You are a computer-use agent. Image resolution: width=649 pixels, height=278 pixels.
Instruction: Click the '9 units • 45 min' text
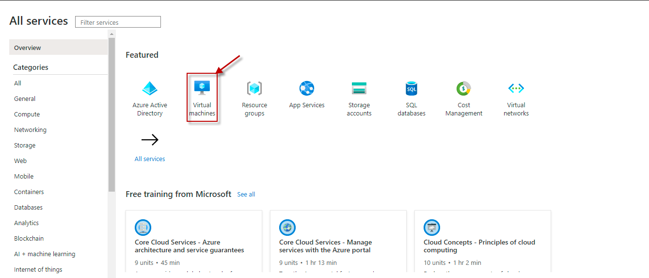click(x=157, y=262)
